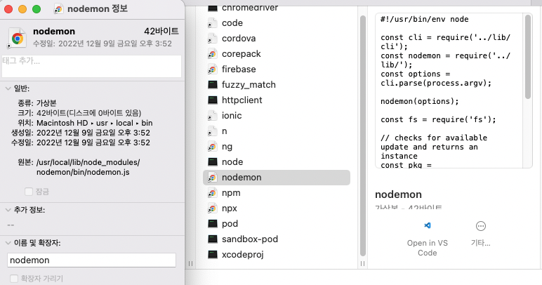
Task: Select the cordova alias icon
Action: tap(212, 39)
